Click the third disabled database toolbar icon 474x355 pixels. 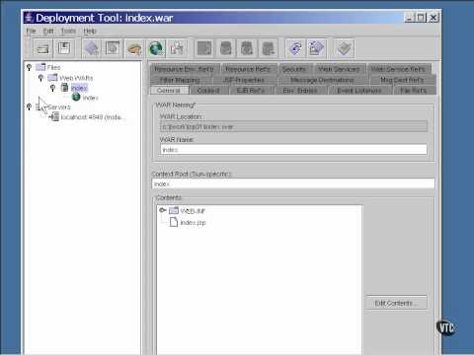(268, 48)
